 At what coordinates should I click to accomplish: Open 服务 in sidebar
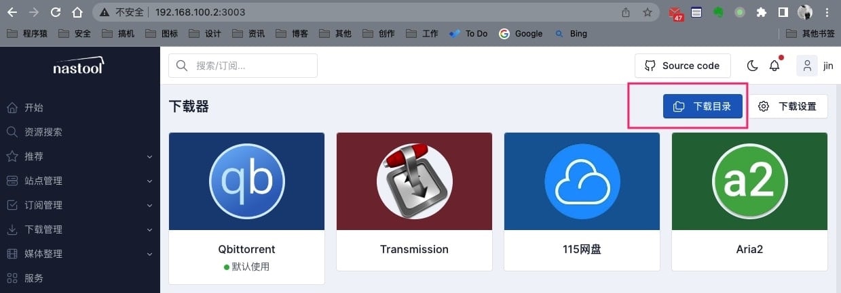coord(80,278)
